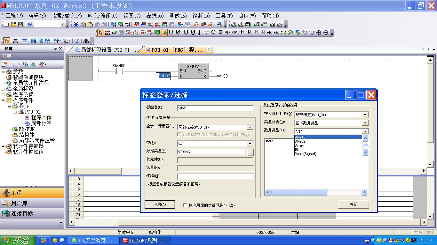Screen dimensions: 437x245
Task: Click the 关闭 button in dialog
Action: [x=354, y=204]
